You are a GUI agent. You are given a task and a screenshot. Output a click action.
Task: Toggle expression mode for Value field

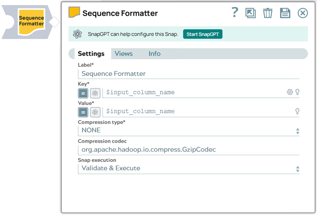(x=83, y=112)
